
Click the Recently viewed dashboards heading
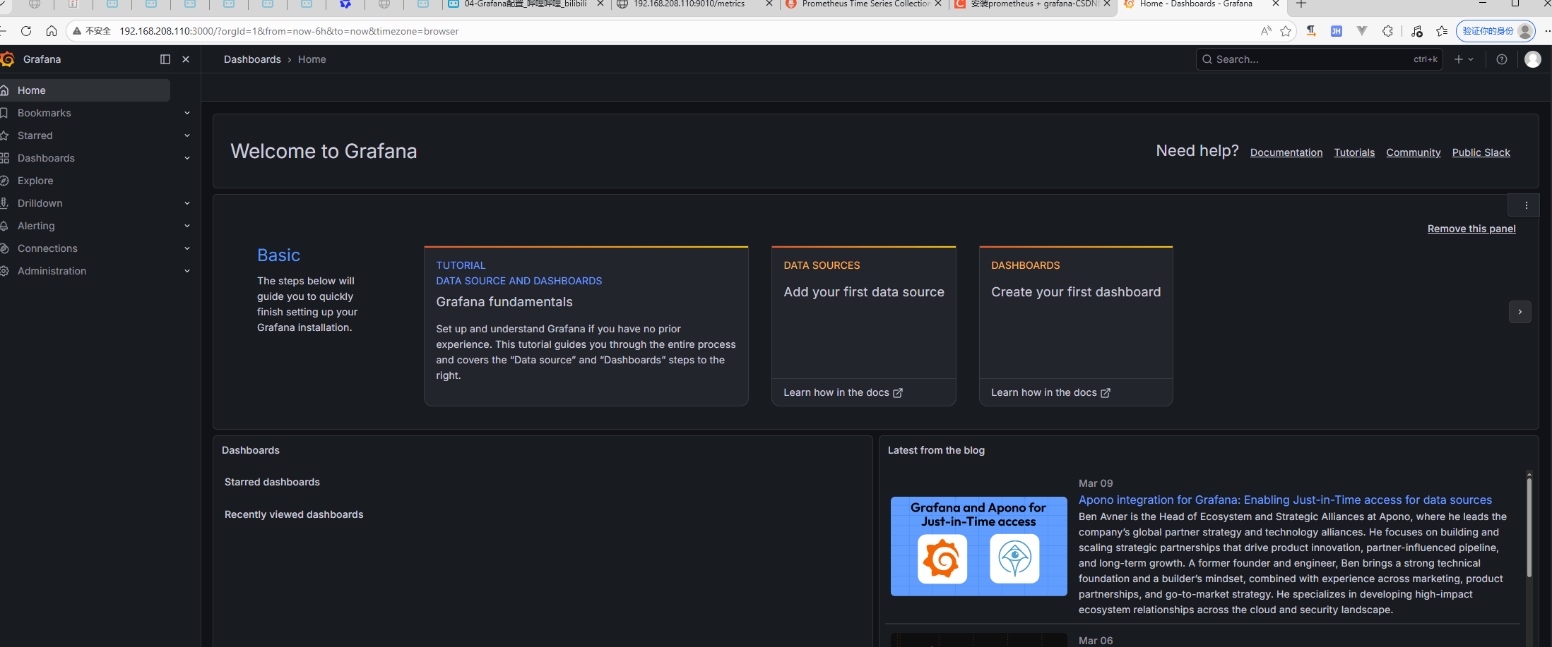click(294, 514)
